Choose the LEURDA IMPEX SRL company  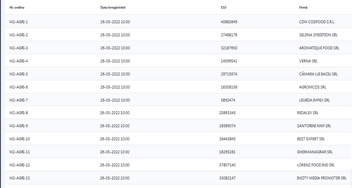(314, 100)
